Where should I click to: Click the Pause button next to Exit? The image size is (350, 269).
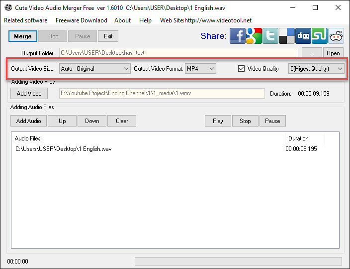83,36
